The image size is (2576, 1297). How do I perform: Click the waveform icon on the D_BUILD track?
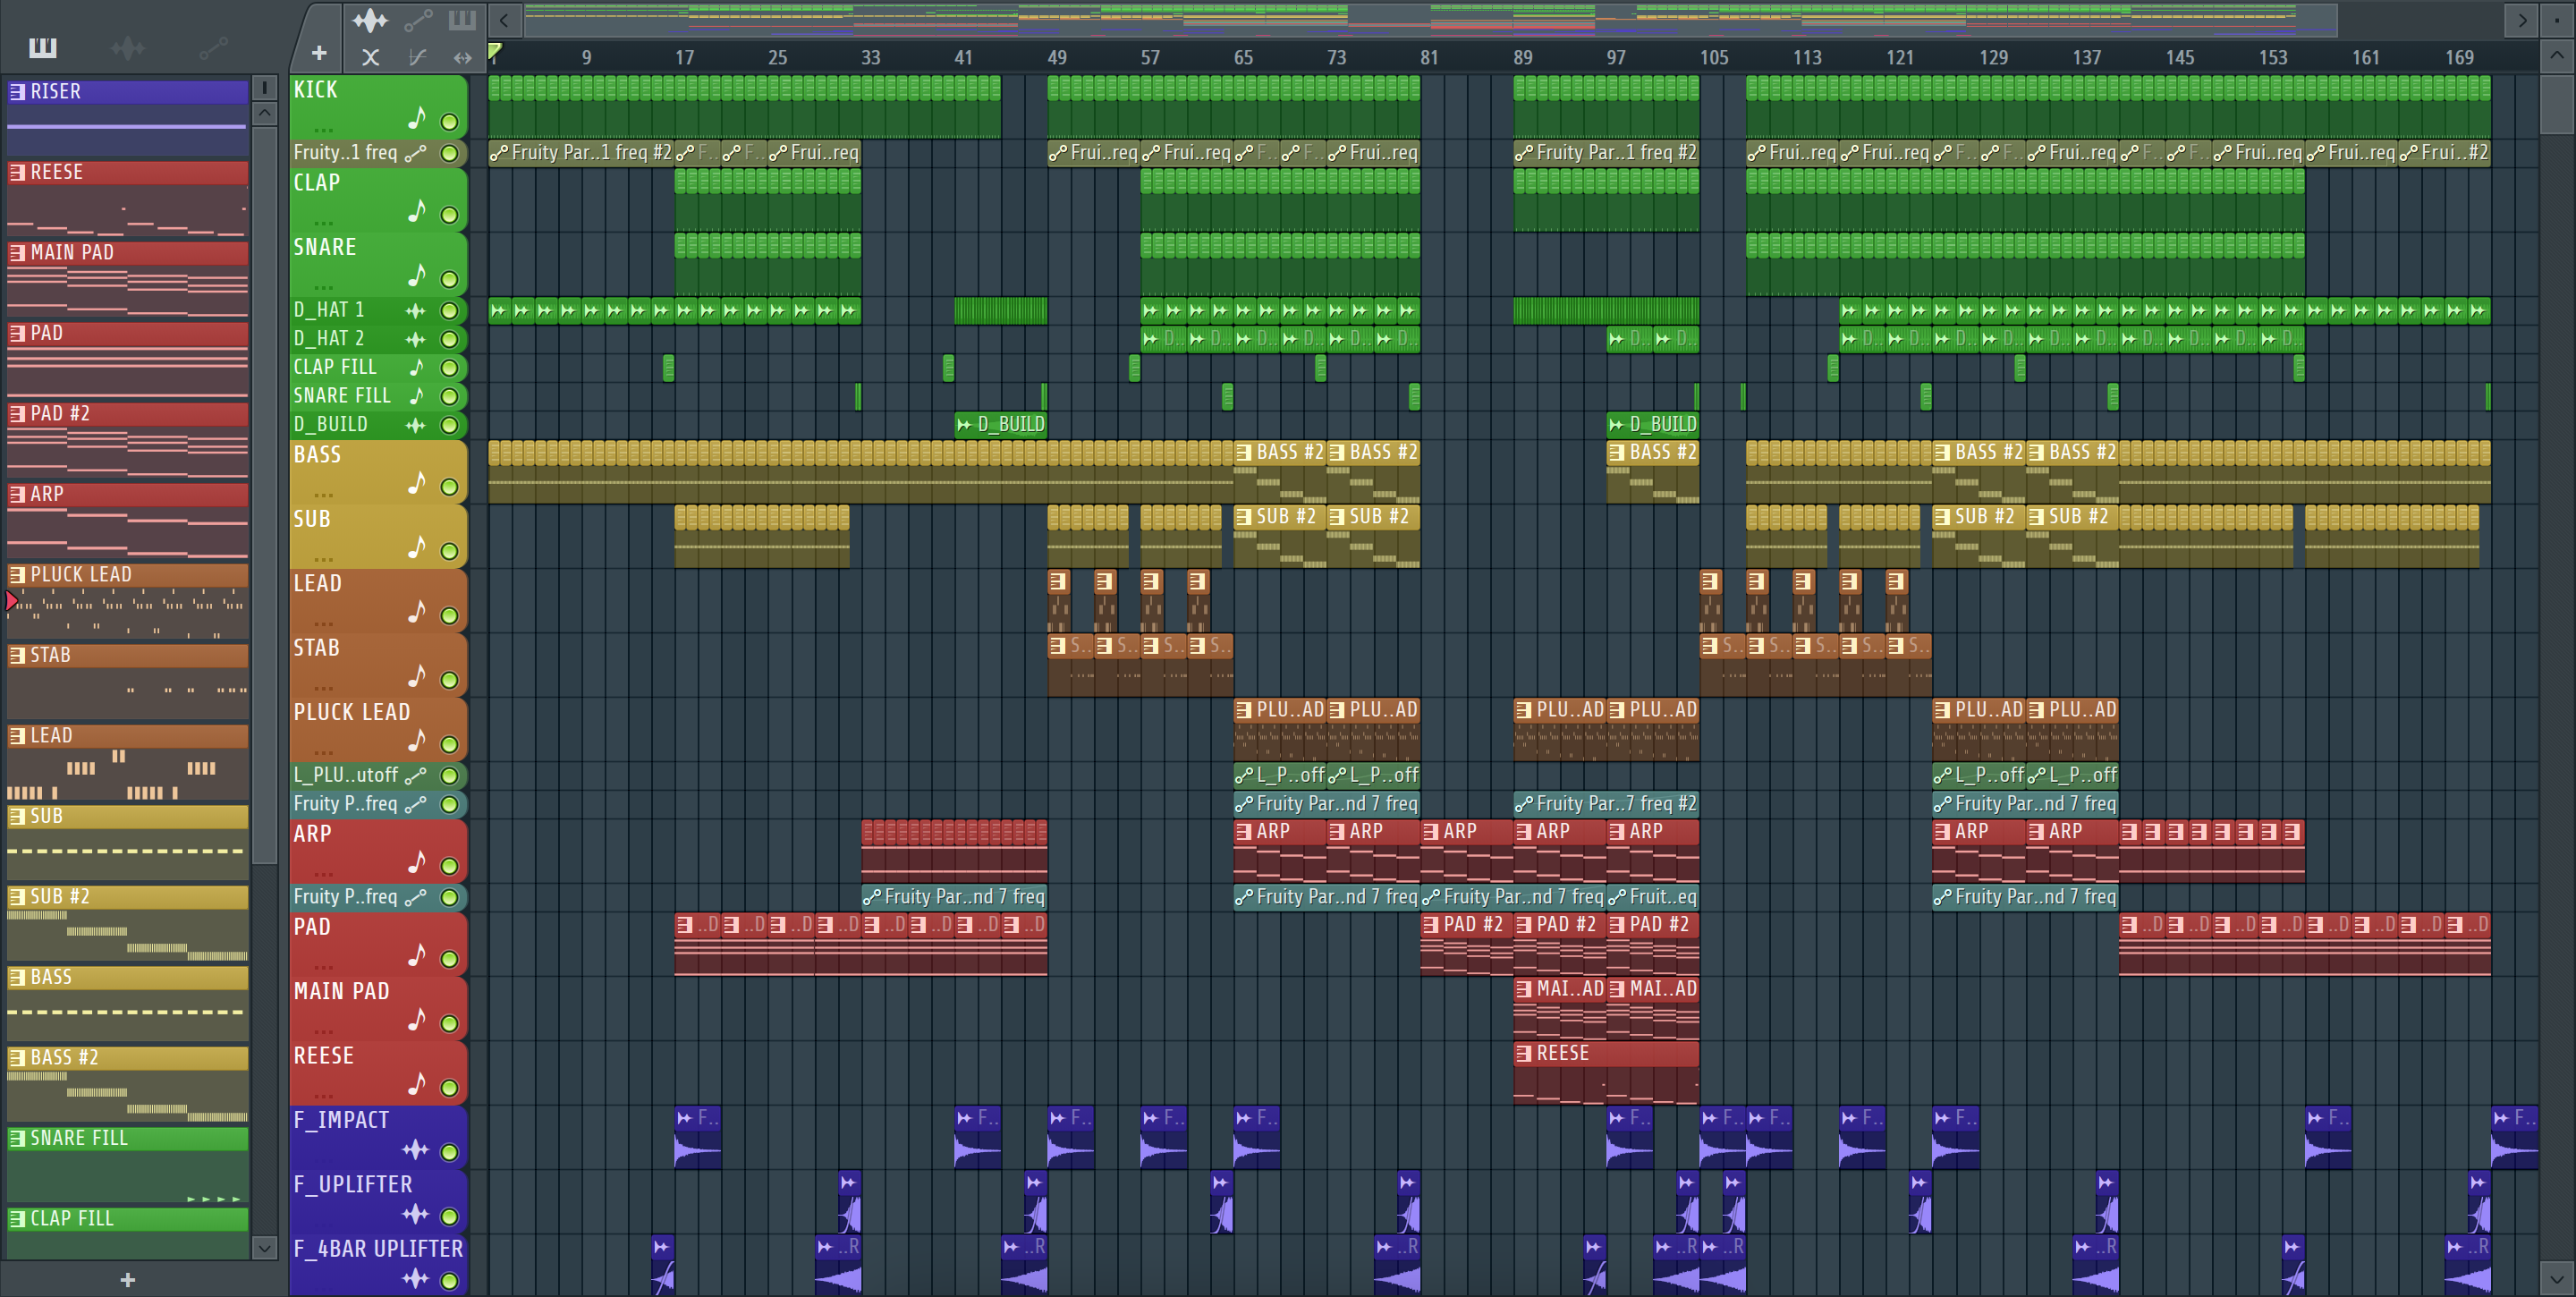(416, 425)
